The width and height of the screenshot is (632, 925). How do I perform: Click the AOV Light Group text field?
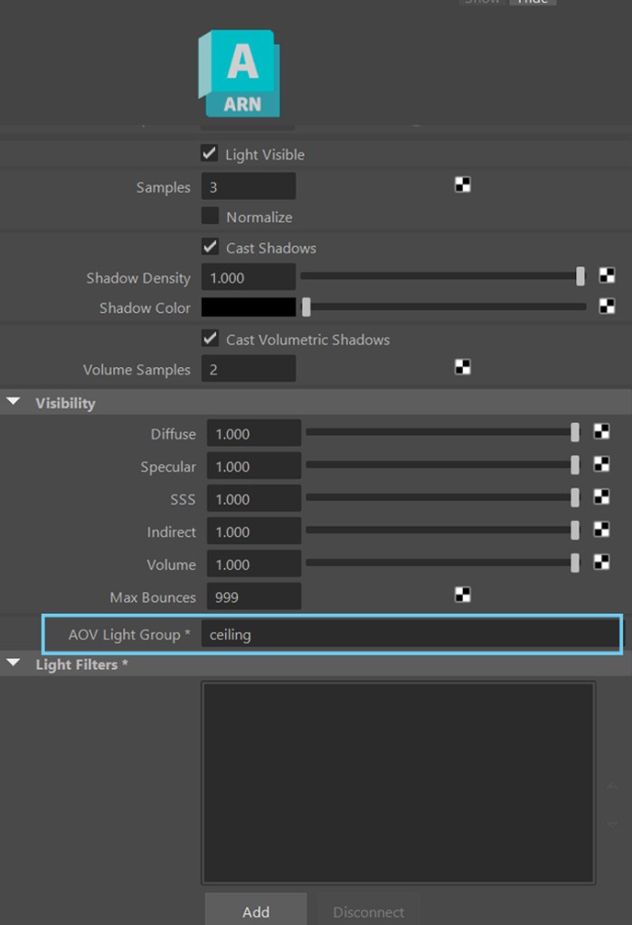pos(409,635)
